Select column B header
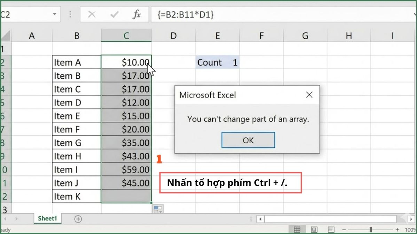Screen dimensions: 417x234 77,35
